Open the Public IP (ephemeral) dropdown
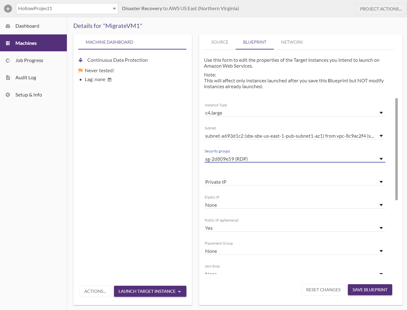The width and height of the screenshot is (407, 310). tap(295, 228)
